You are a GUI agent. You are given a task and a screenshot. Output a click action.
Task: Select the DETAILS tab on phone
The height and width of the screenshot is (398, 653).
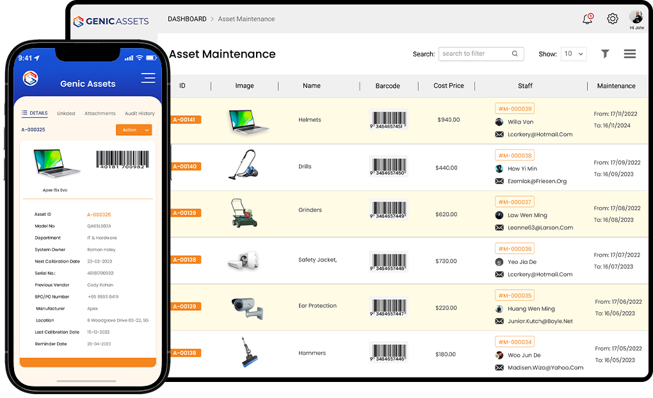coord(35,113)
